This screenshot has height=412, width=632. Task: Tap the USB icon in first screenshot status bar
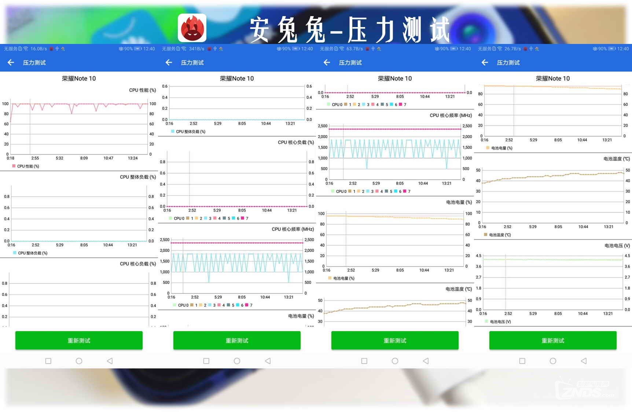(x=57, y=49)
